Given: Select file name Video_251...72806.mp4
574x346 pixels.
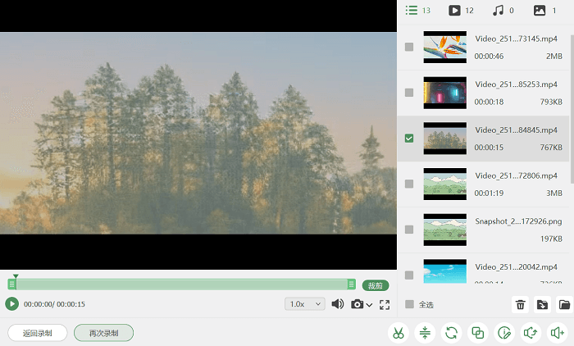Looking at the screenshot, I should [516, 175].
